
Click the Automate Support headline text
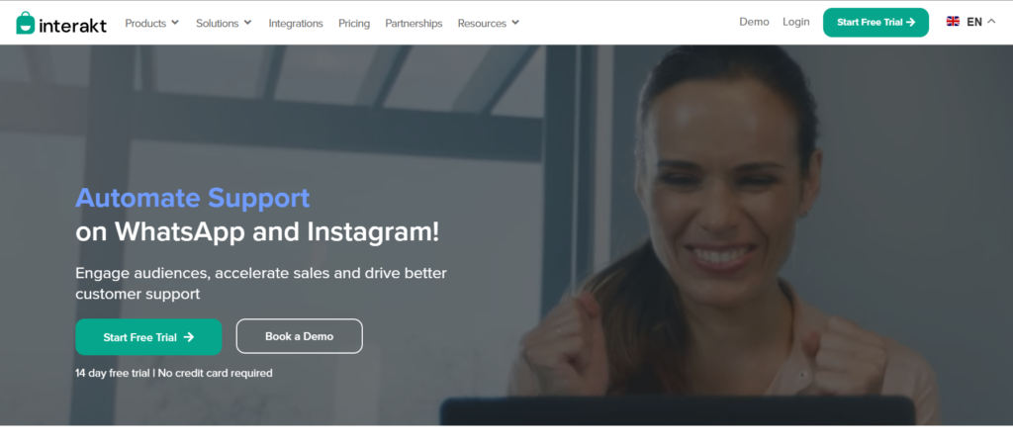tap(193, 199)
